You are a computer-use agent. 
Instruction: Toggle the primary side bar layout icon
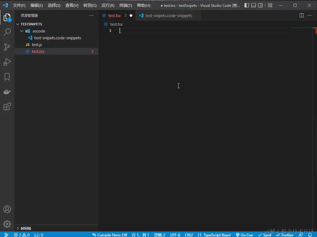(247, 5)
